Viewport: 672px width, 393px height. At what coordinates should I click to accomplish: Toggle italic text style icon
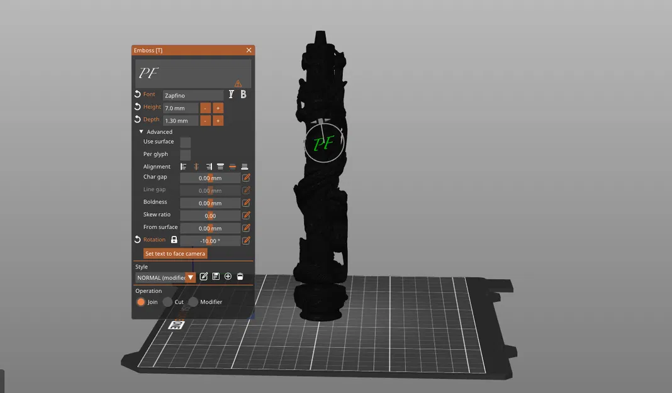[x=231, y=94]
